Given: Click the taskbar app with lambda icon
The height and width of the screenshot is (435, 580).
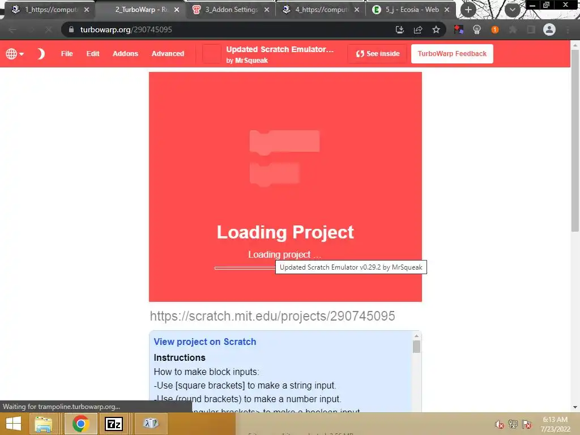Looking at the screenshot, I should (151, 424).
